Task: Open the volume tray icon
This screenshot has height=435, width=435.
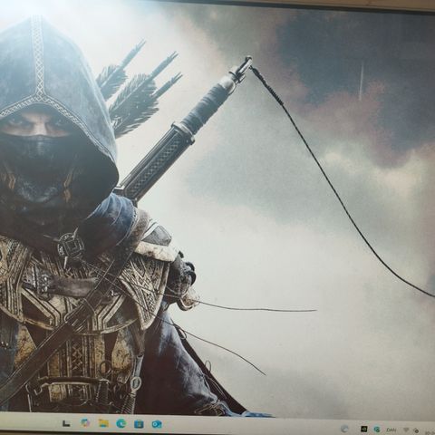Action: (416, 430)
